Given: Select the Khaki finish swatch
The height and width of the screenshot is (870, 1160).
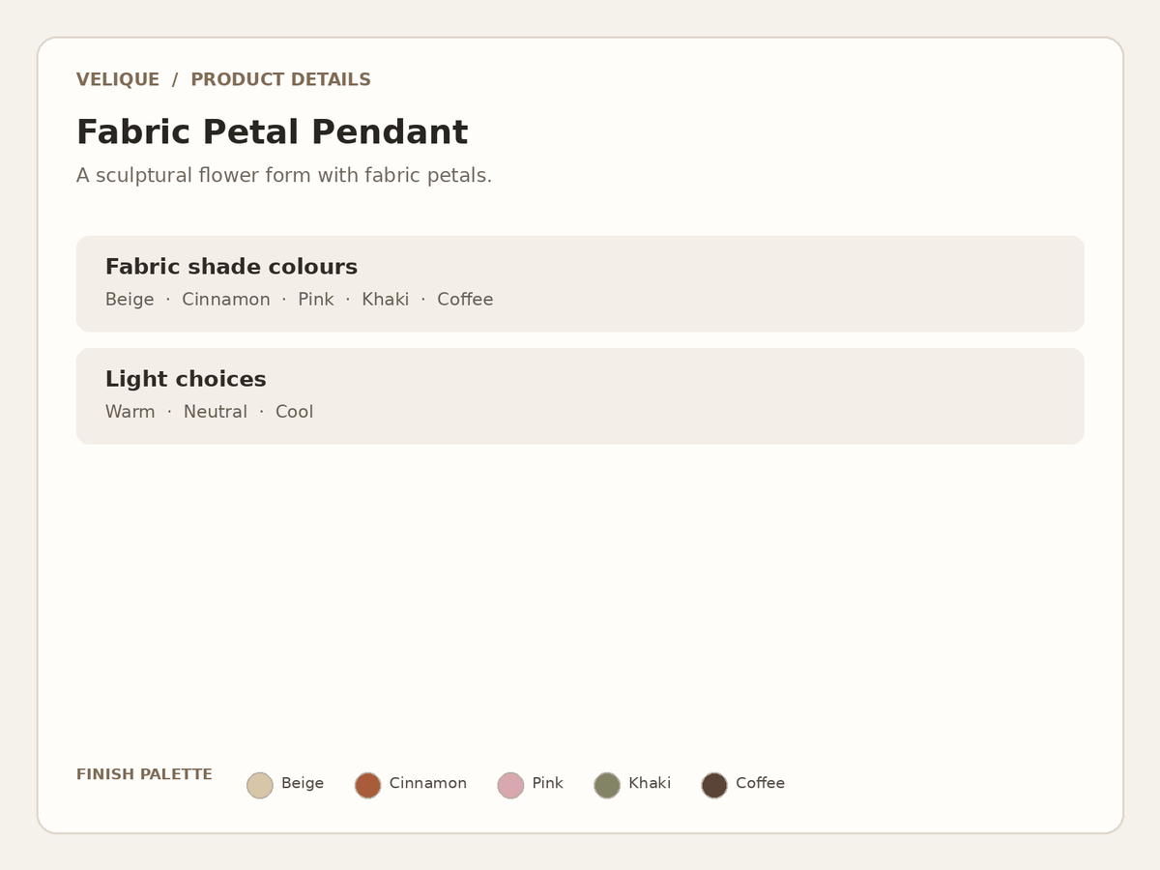Looking at the screenshot, I should coord(607,785).
